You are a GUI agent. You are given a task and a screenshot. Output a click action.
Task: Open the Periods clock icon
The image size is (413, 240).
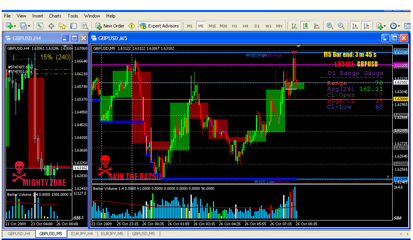click(393, 26)
